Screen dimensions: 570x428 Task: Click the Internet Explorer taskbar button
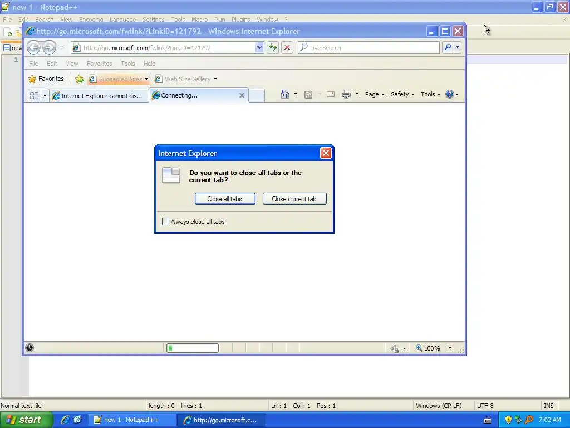(x=222, y=420)
